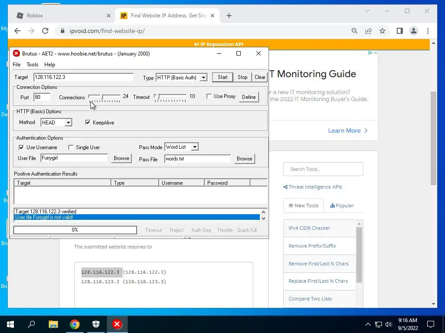Open network status tray icon
Screen dimensions: 445x333
(379, 324)
